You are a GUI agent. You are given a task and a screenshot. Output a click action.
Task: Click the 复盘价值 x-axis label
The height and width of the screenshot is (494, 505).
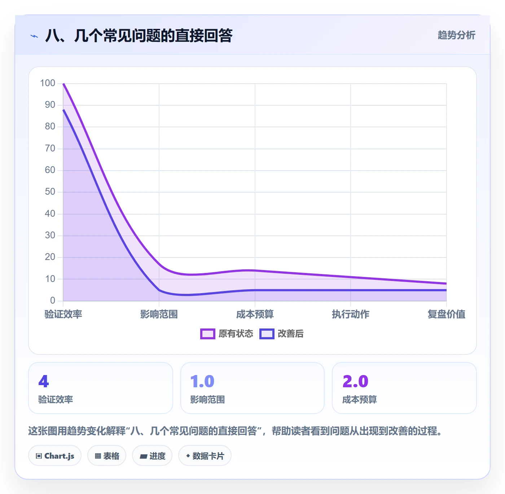tap(447, 314)
